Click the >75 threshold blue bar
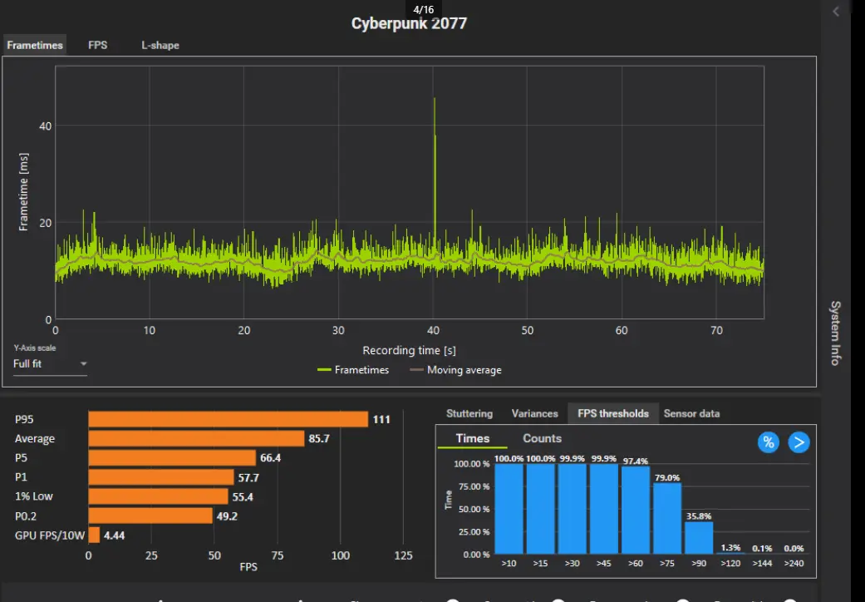This screenshot has width=865, height=602. click(667, 519)
